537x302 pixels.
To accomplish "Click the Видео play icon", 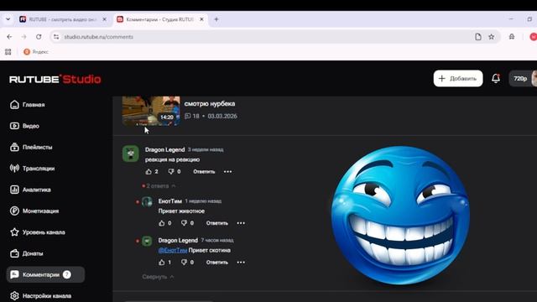I will coord(14,126).
